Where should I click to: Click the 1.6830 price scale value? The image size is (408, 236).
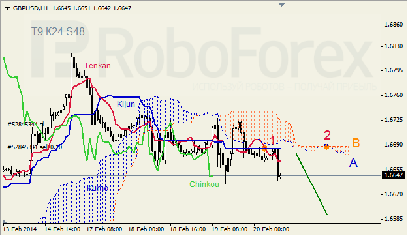click(x=394, y=46)
